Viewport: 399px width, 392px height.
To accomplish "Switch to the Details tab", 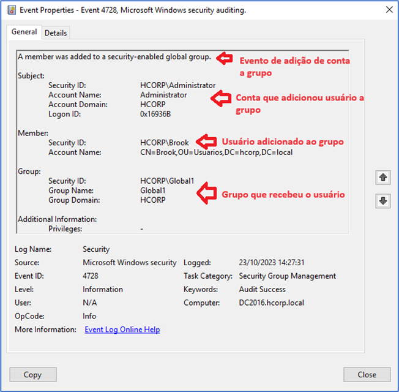I will (x=56, y=33).
